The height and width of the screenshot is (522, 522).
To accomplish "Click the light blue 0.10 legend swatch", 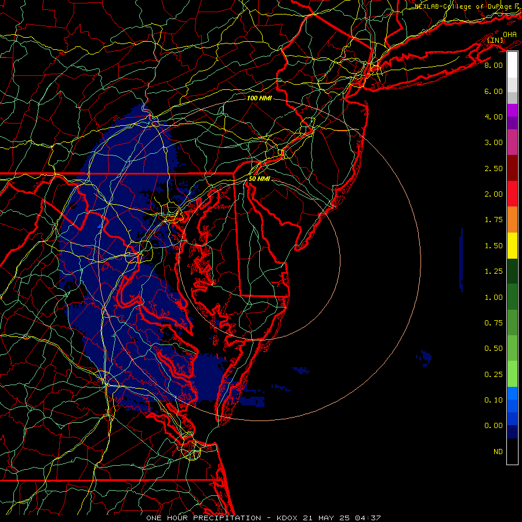I will pyautogui.click(x=512, y=393).
